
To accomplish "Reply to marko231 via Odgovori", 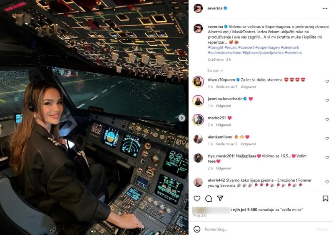I will pos(224,125).
